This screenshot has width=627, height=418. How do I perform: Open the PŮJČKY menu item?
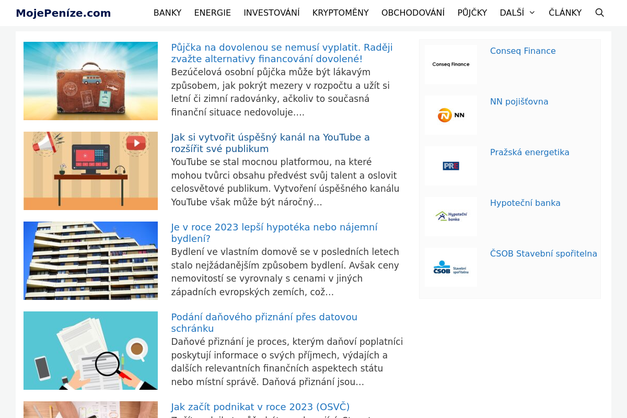coord(472,13)
